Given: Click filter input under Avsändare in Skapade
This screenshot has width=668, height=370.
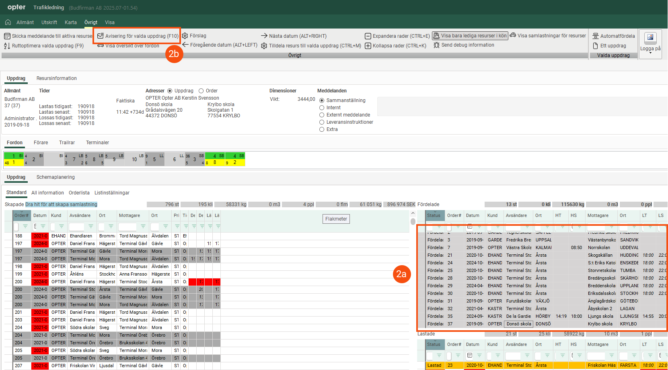Looking at the screenshot, I should (76, 227).
